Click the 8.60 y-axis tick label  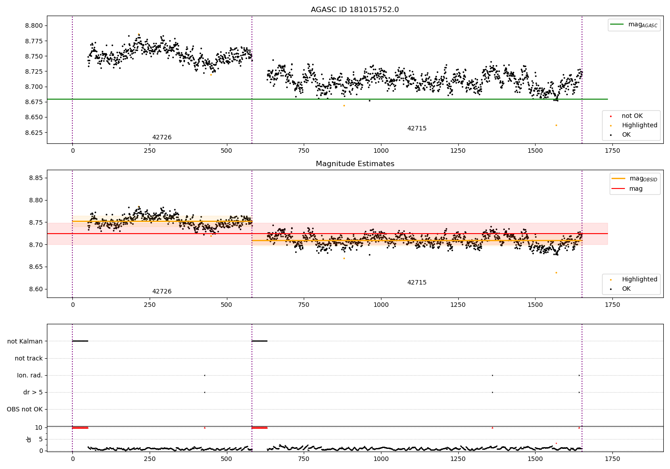tap(36, 289)
